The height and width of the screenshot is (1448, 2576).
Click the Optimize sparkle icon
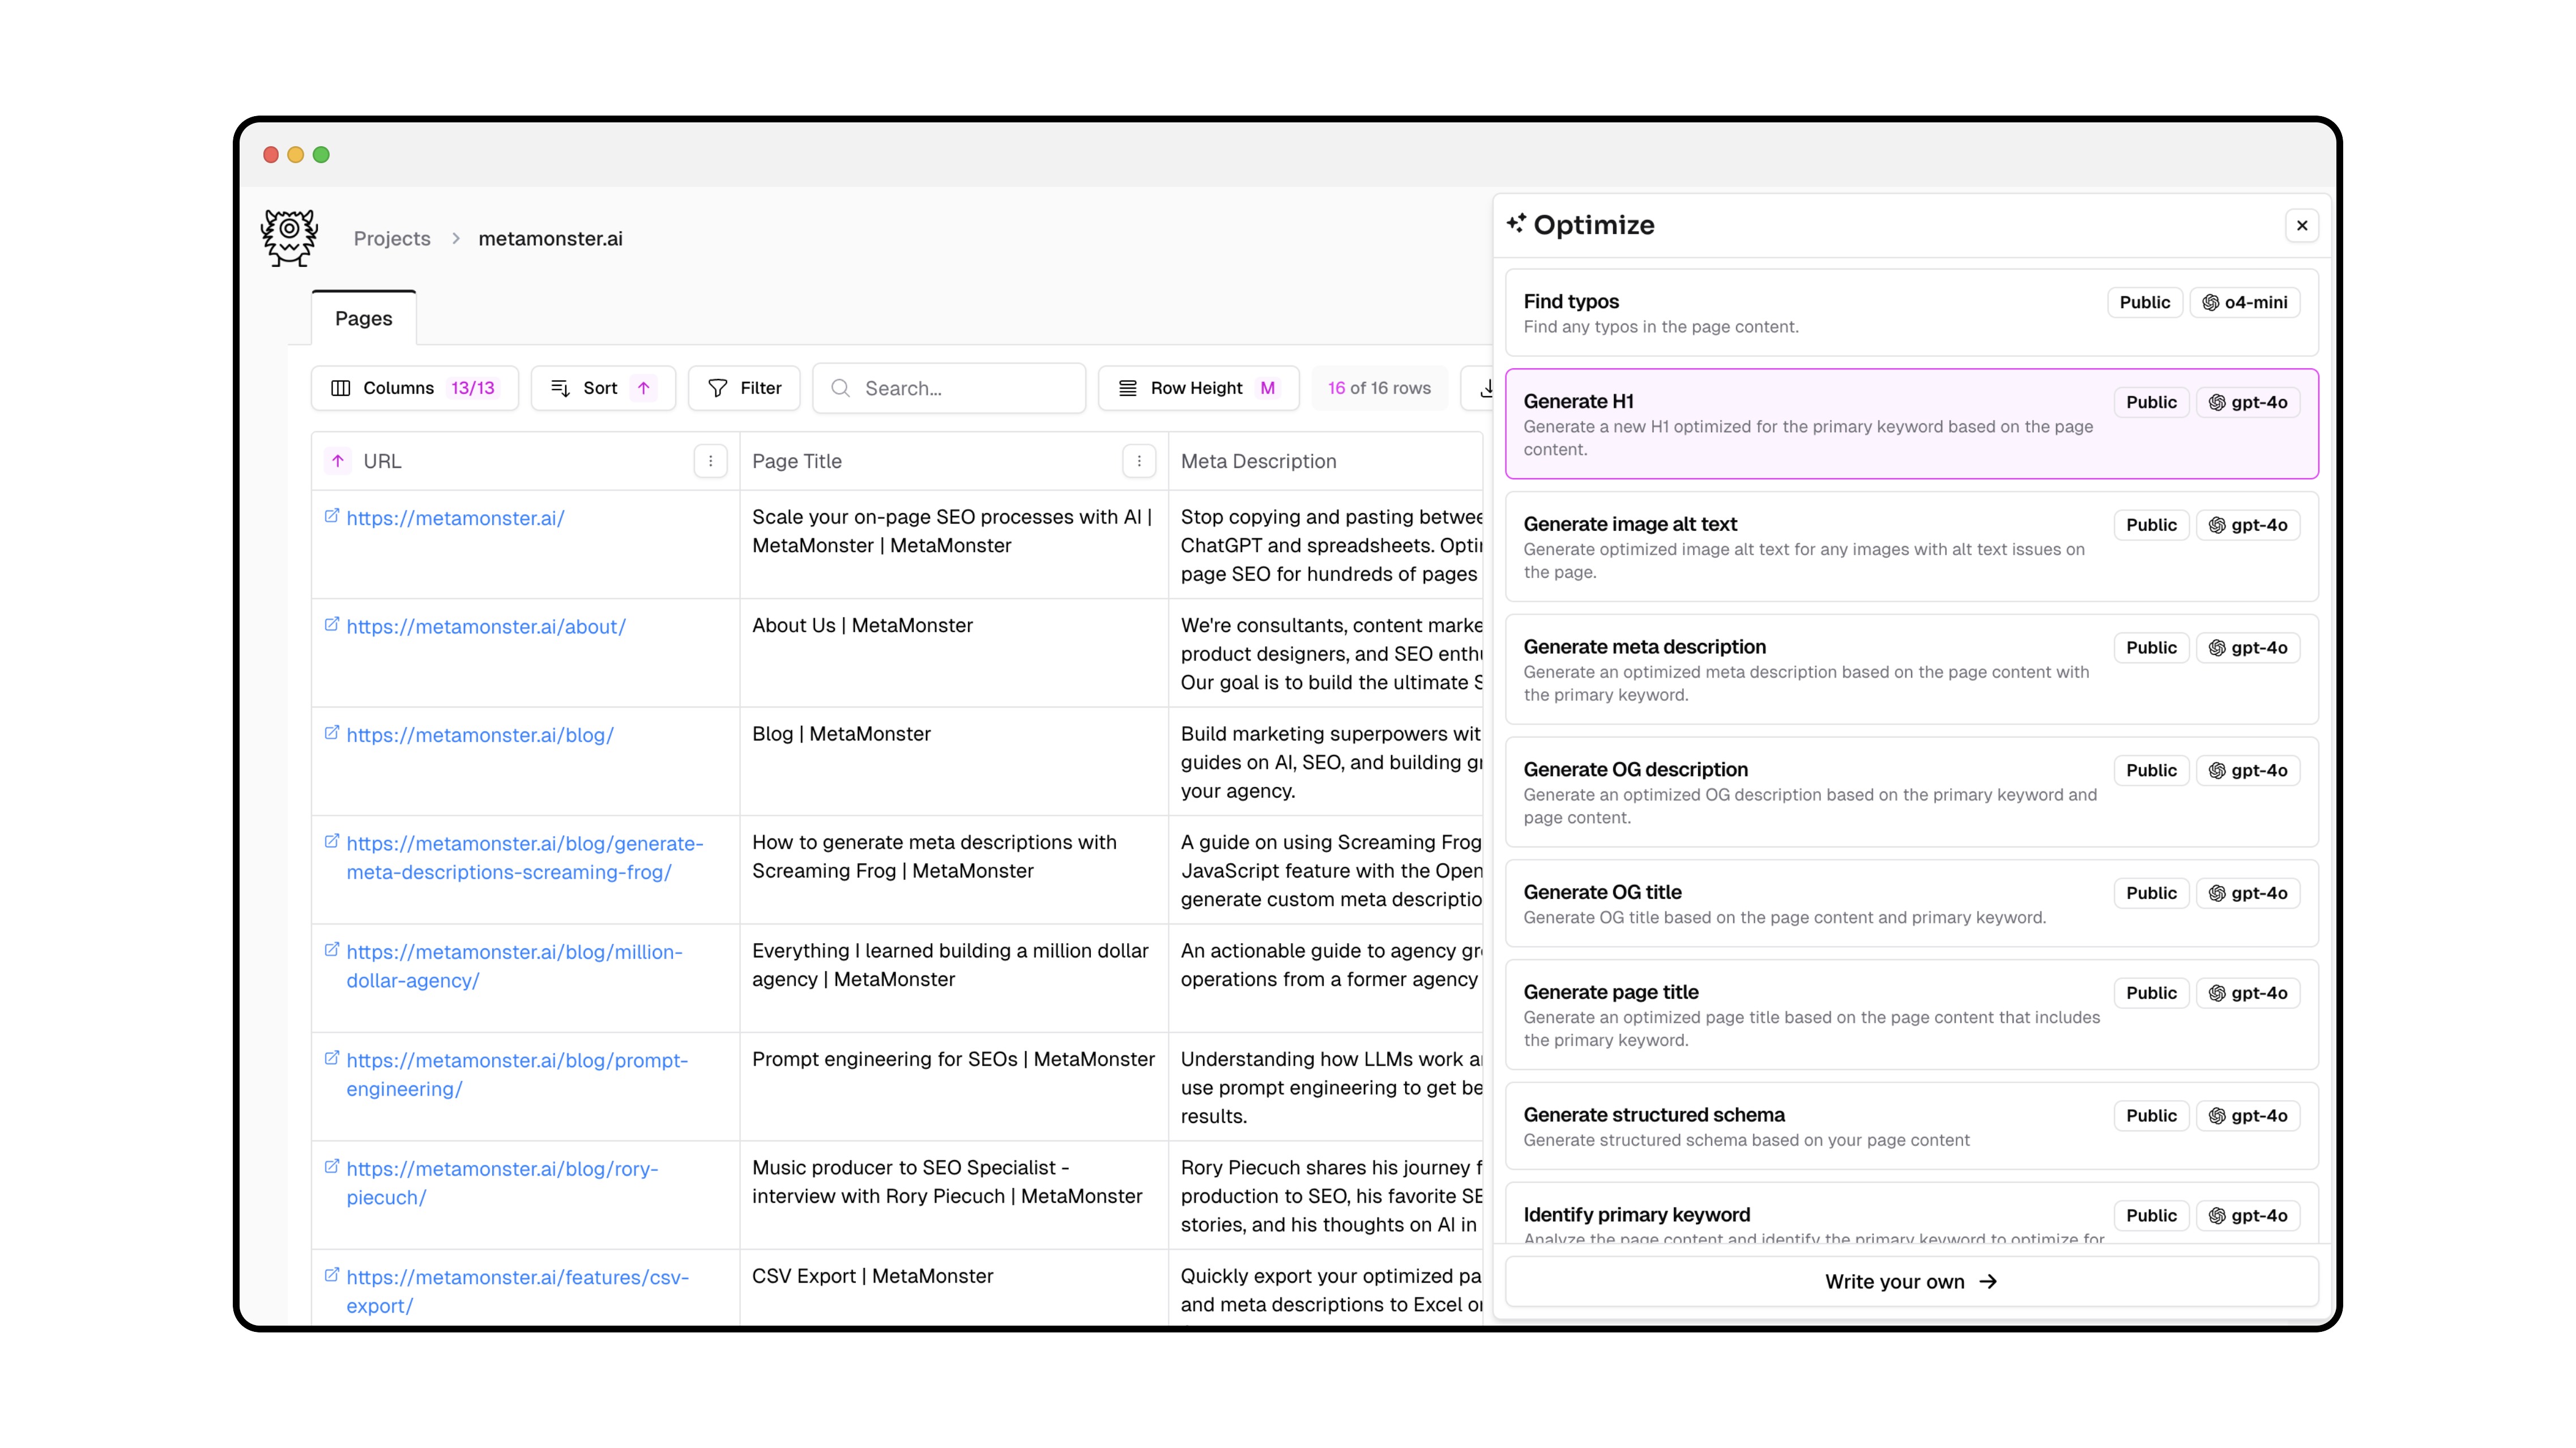[1516, 223]
